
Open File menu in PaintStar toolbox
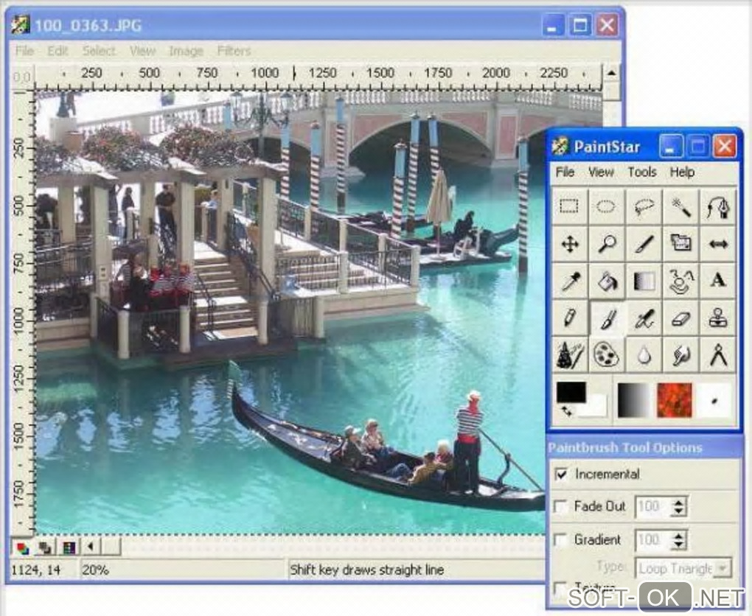pos(565,172)
